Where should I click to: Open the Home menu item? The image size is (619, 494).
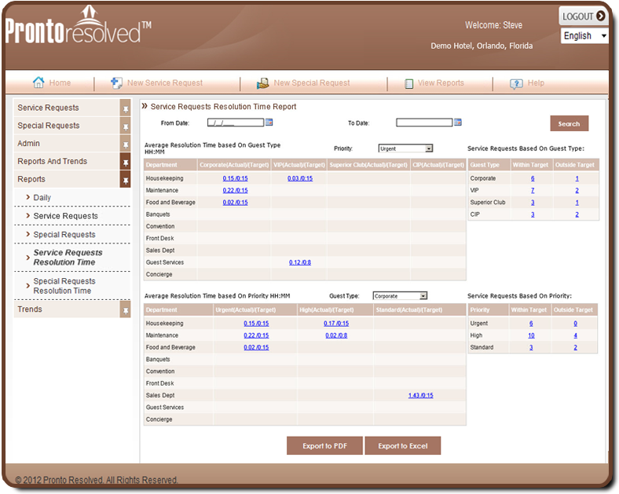point(60,83)
